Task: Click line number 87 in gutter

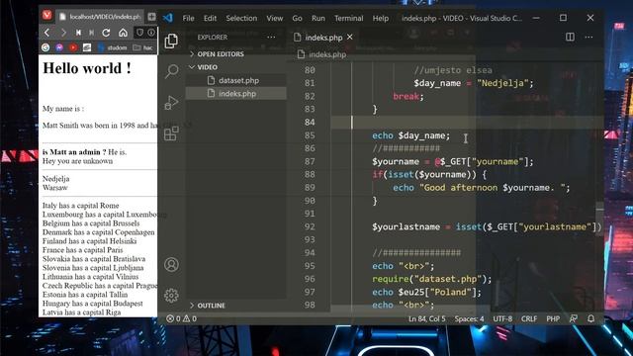Action: click(310, 161)
